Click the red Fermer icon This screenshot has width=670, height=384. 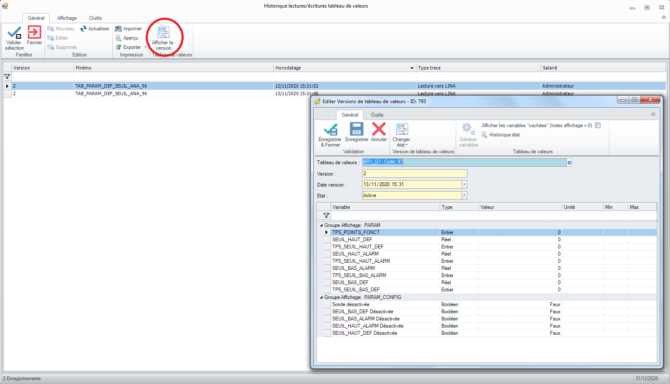point(34,32)
